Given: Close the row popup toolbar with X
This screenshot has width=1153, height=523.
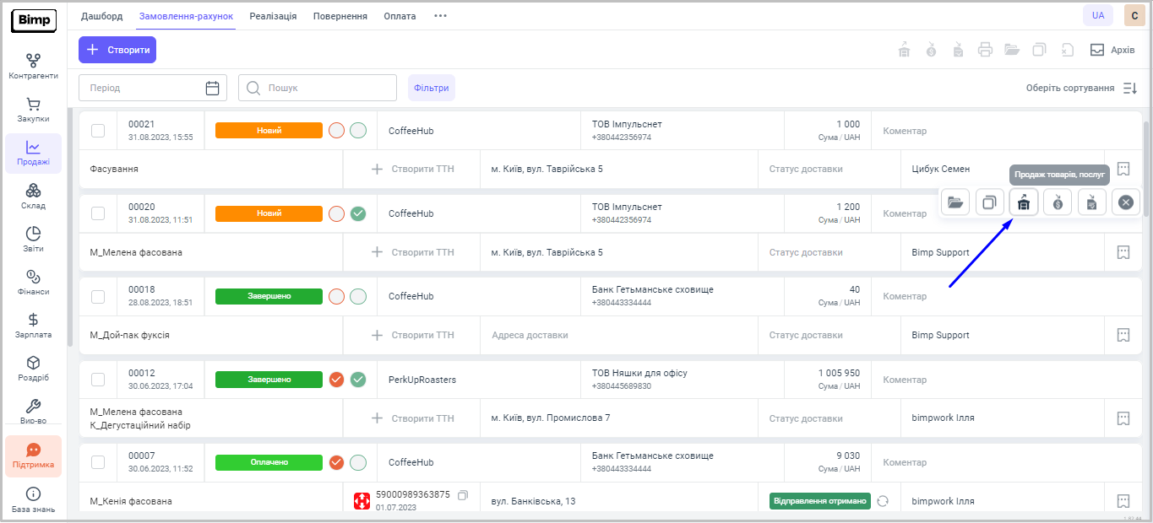Looking at the screenshot, I should [x=1125, y=202].
